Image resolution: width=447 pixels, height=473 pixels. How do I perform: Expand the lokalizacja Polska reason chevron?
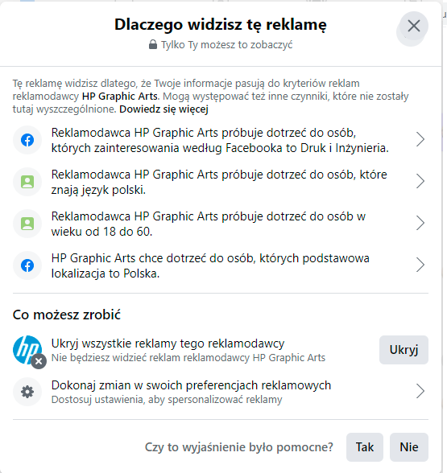point(420,265)
